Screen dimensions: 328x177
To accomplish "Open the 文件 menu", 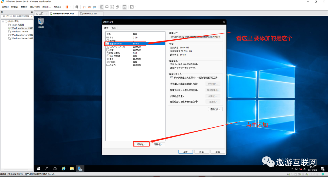I will (5, 7).
